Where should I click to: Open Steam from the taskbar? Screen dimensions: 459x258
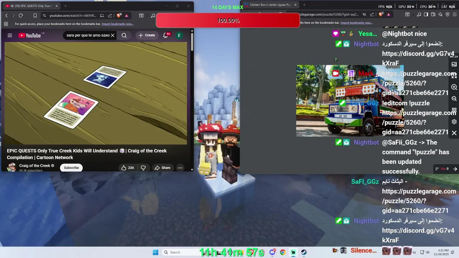304,252
